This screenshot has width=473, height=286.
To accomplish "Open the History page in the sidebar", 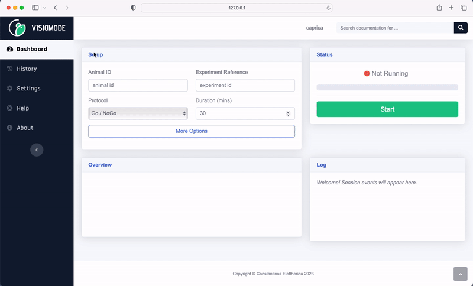I will (x=27, y=69).
